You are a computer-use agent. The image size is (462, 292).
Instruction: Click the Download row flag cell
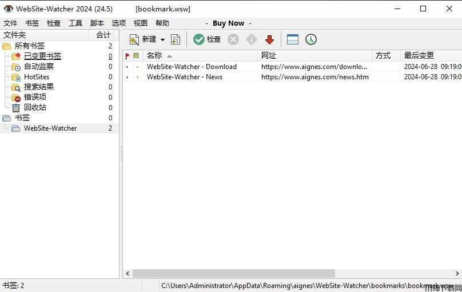pyautogui.click(x=128, y=67)
